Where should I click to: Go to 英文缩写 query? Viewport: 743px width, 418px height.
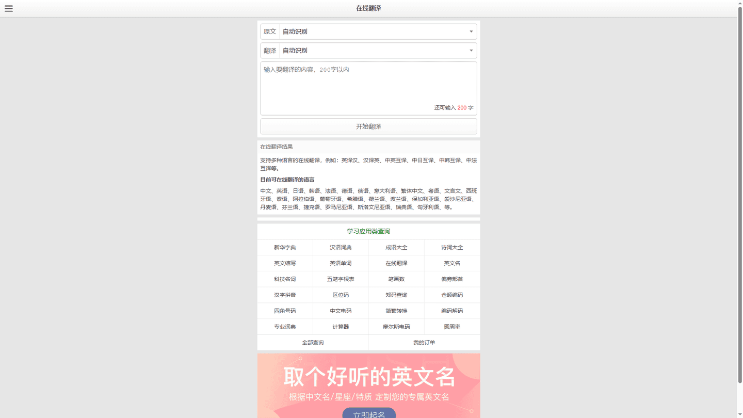coord(285,263)
